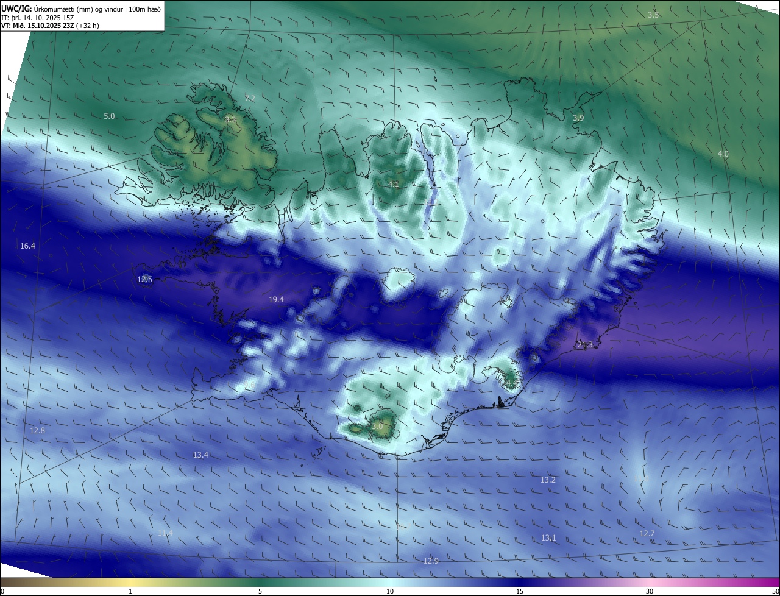
Task: Click the 21.3 value on east coast
Action: click(x=584, y=345)
